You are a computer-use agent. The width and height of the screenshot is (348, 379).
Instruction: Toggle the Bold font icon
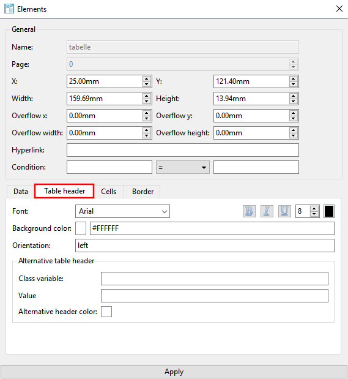coord(249,211)
